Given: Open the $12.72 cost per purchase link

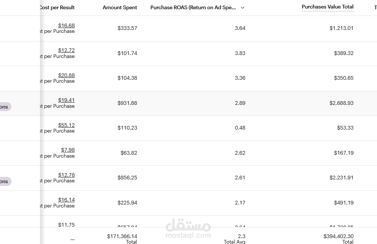Looking at the screenshot, I should [x=66, y=50].
